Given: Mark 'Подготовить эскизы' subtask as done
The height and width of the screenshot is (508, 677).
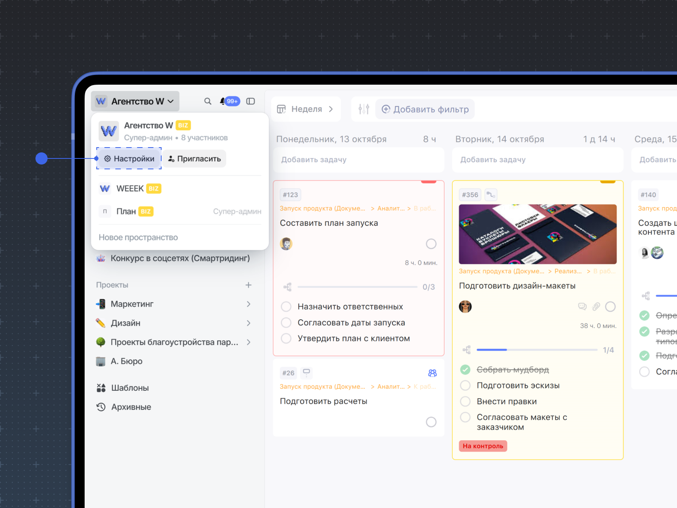Looking at the screenshot, I should click(465, 385).
